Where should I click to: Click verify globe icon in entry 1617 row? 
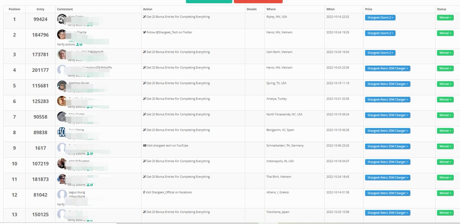(x=92, y=154)
